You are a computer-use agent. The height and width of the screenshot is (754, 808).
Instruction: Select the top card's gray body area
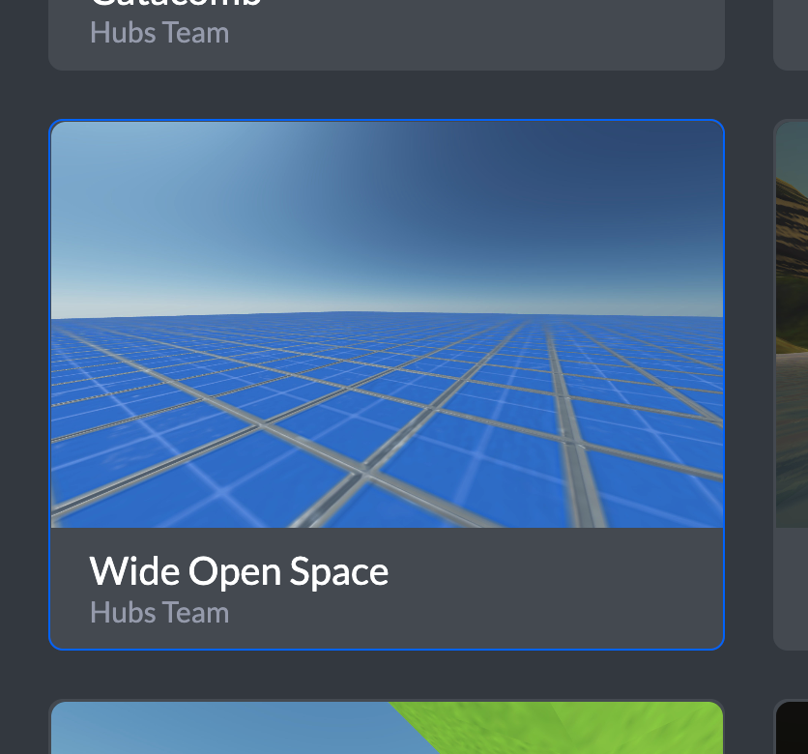[387, 35]
